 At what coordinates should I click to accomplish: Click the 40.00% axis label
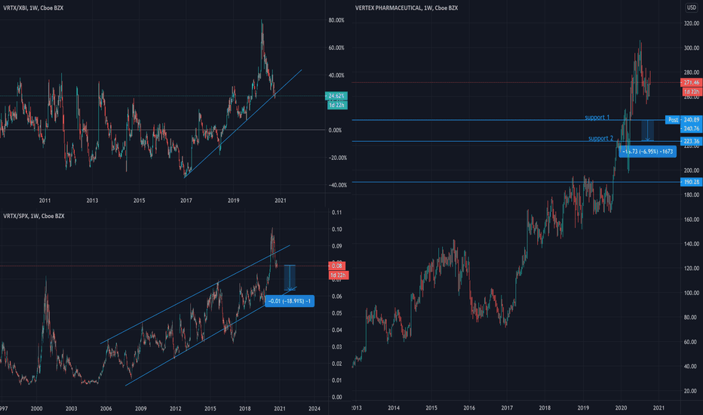tap(336, 75)
